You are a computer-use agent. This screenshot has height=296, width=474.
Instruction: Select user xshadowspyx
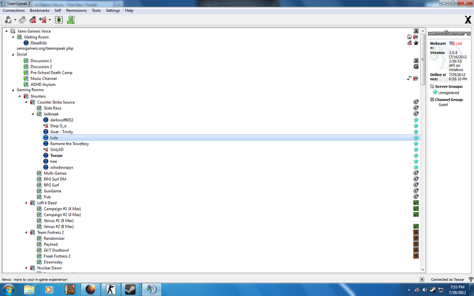pyautogui.click(x=62, y=167)
